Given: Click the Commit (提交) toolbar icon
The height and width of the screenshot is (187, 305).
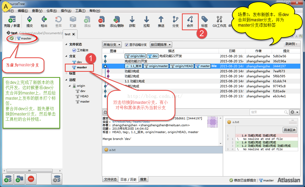Looking at the screenshot, I should [30, 22].
